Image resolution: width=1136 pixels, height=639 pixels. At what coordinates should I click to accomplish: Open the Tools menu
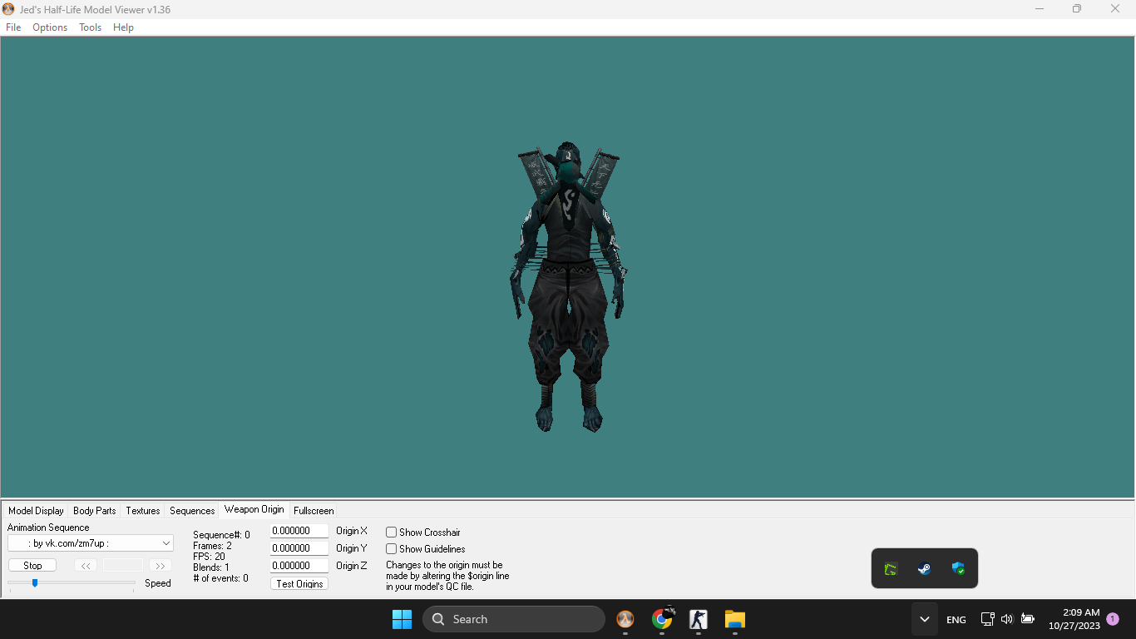(90, 27)
